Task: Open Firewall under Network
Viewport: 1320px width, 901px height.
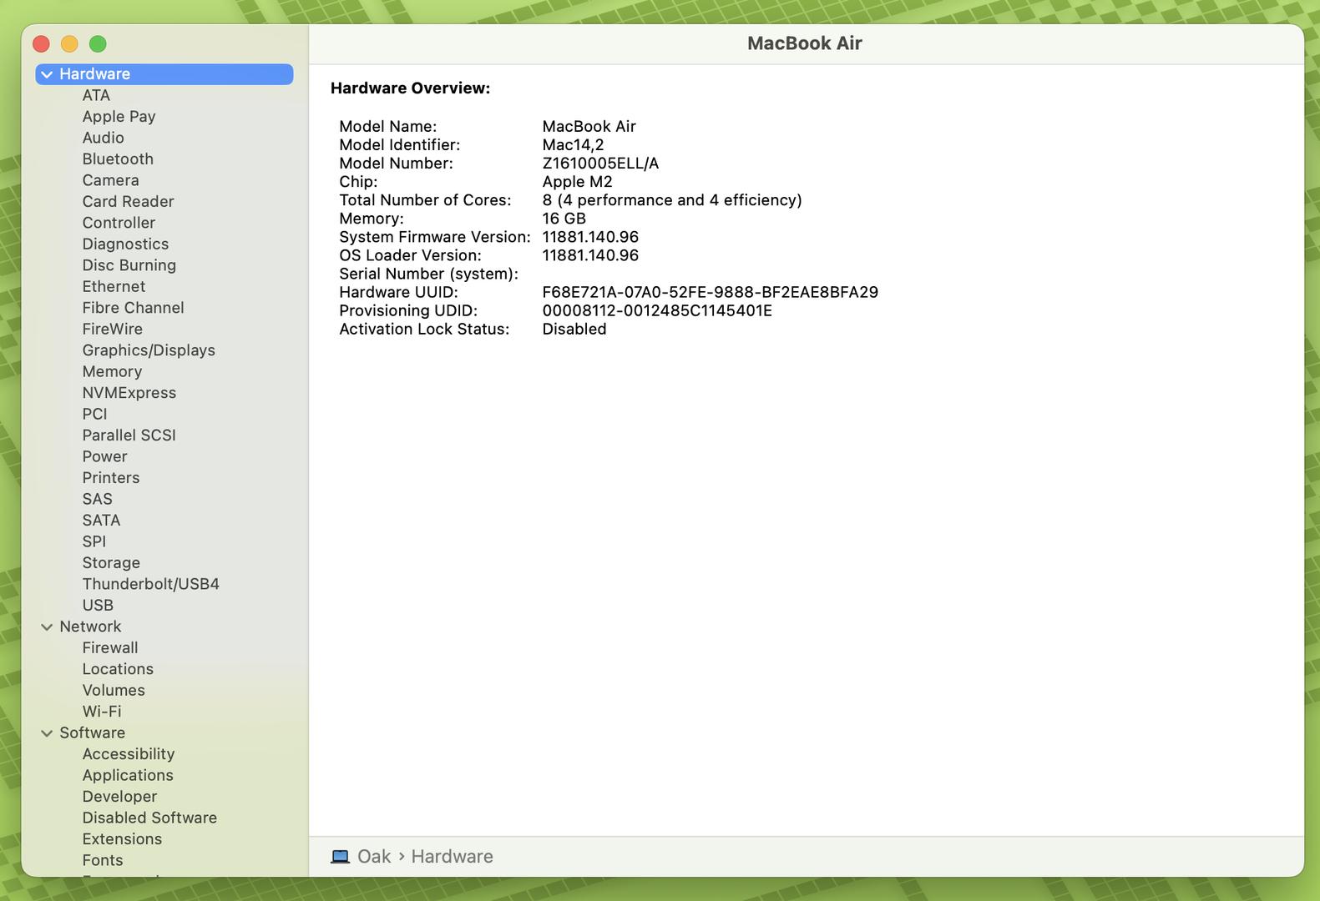Action: [109, 648]
